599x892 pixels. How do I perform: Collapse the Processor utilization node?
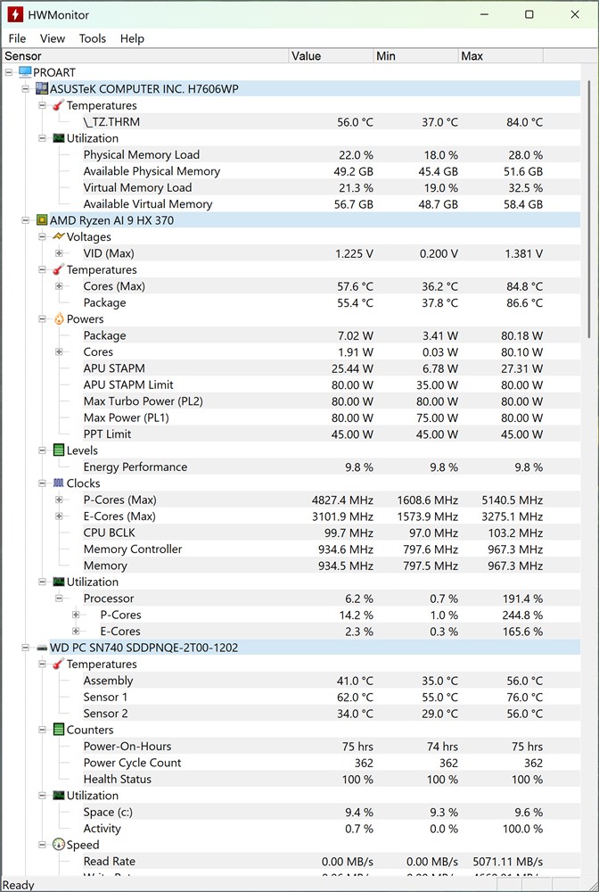pos(59,599)
